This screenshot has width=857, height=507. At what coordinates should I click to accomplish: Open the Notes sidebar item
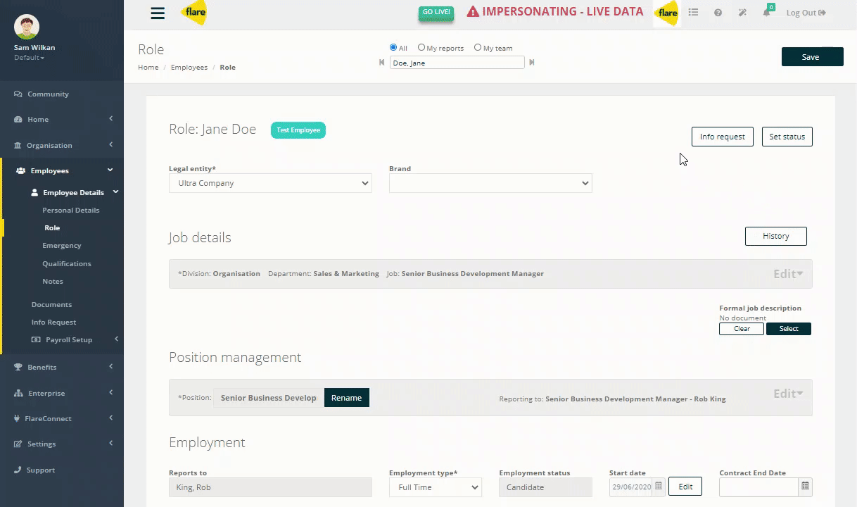tap(53, 282)
